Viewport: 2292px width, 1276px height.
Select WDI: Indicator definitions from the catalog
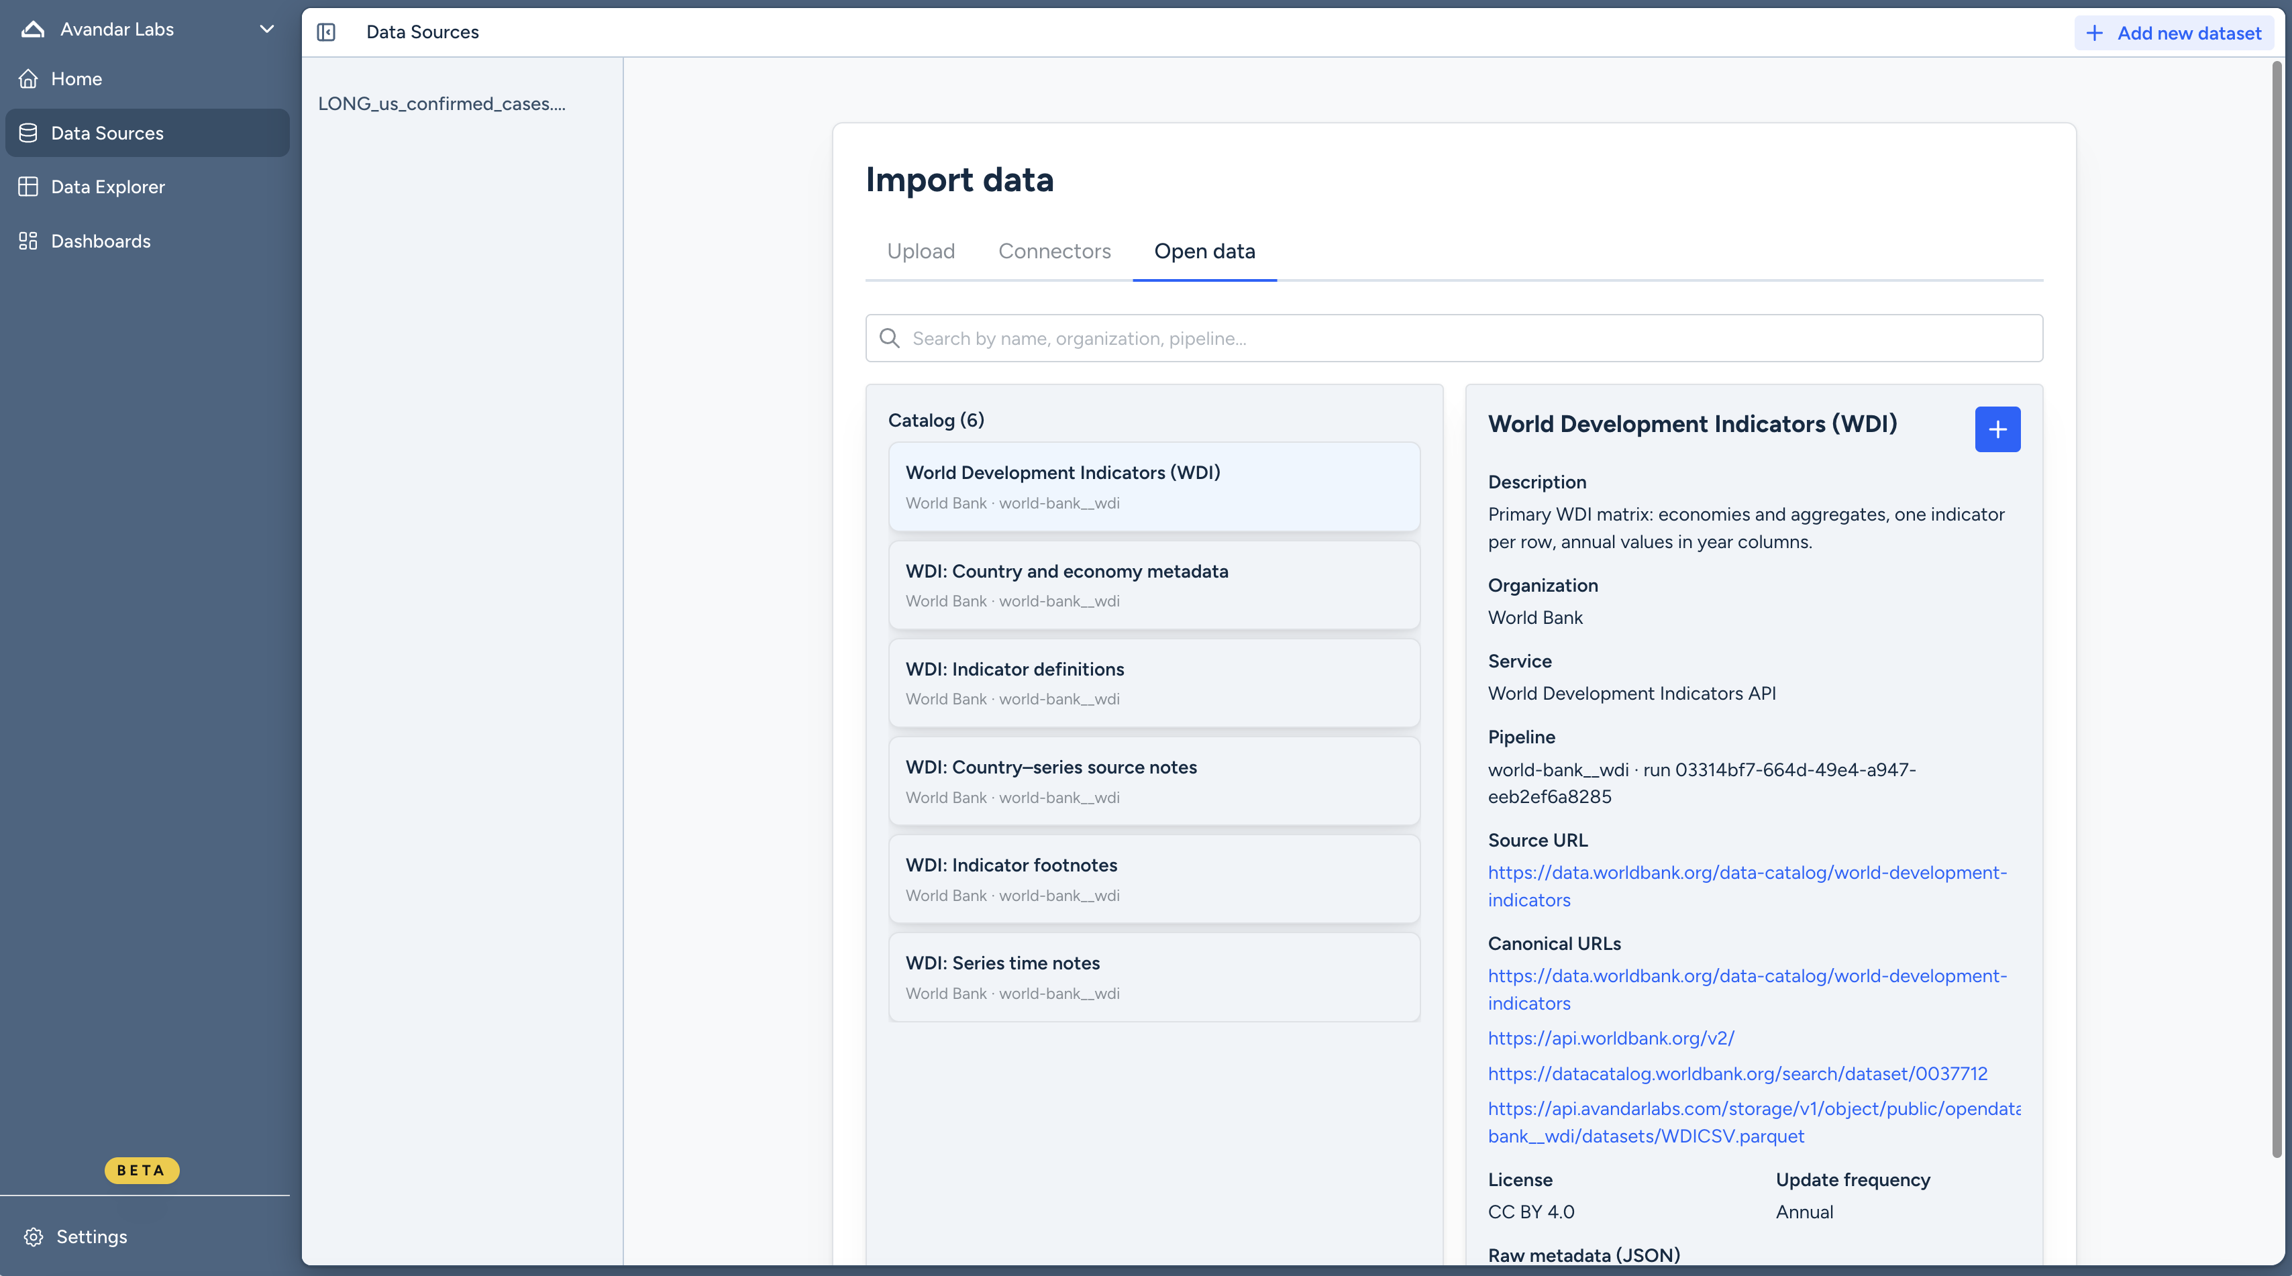(x=1153, y=682)
